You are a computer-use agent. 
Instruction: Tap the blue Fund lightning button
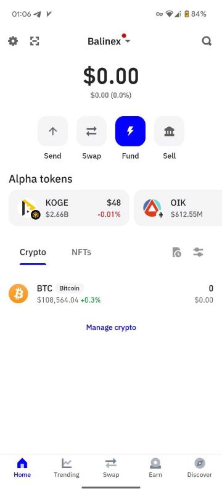tap(131, 131)
